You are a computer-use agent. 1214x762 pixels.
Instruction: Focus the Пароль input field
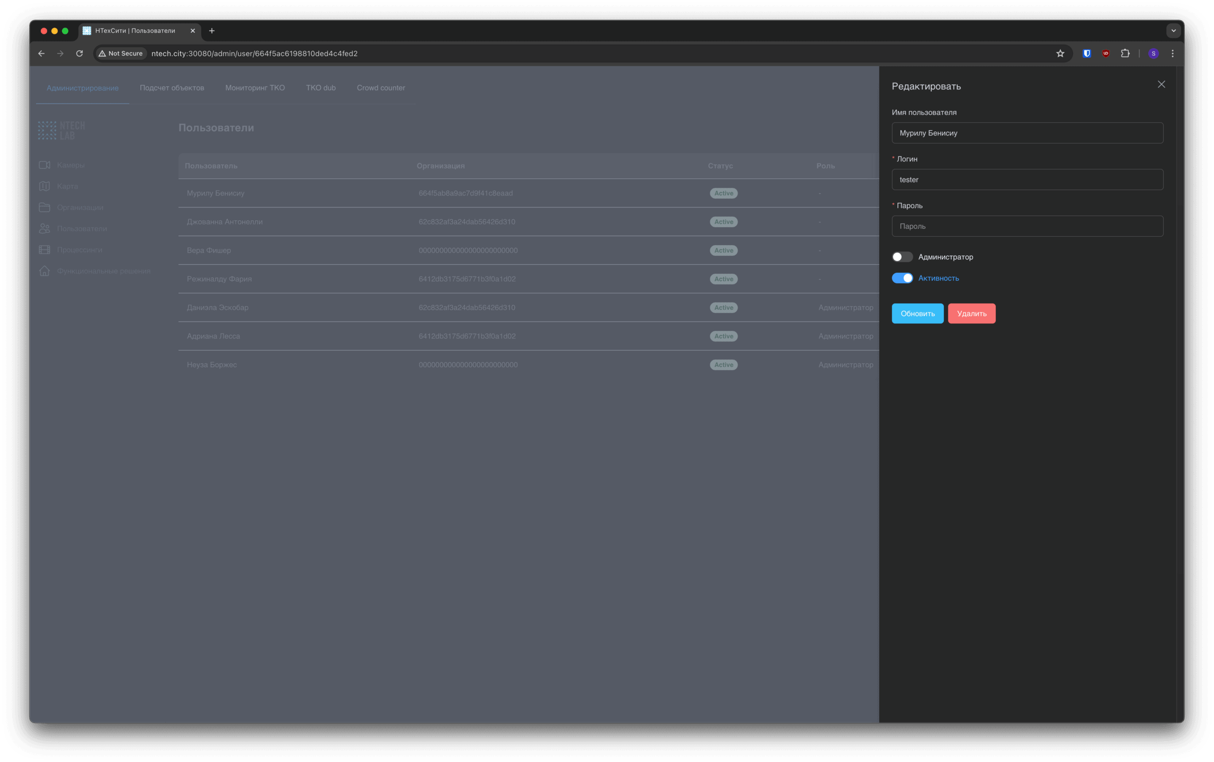click(1027, 226)
